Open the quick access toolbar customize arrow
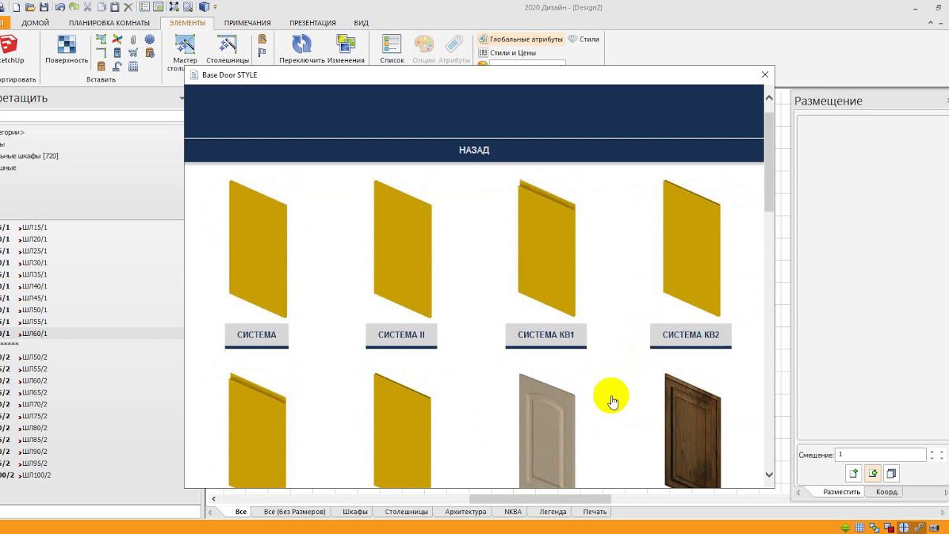The height and width of the screenshot is (534, 949). coord(215,7)
